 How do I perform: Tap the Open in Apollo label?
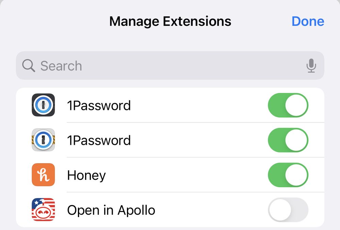pos(111,210)
